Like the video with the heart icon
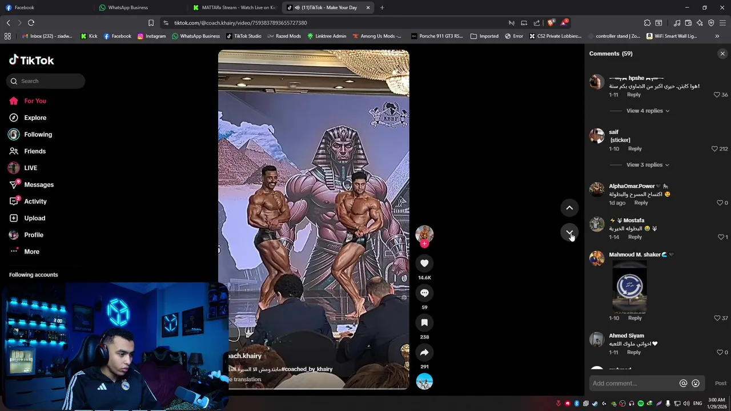731x411 pixels. click(424, 263)
